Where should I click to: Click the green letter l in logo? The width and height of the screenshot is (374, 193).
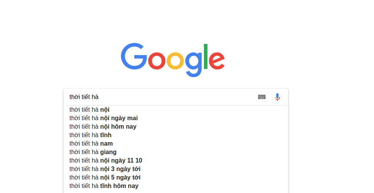[205, 57]
